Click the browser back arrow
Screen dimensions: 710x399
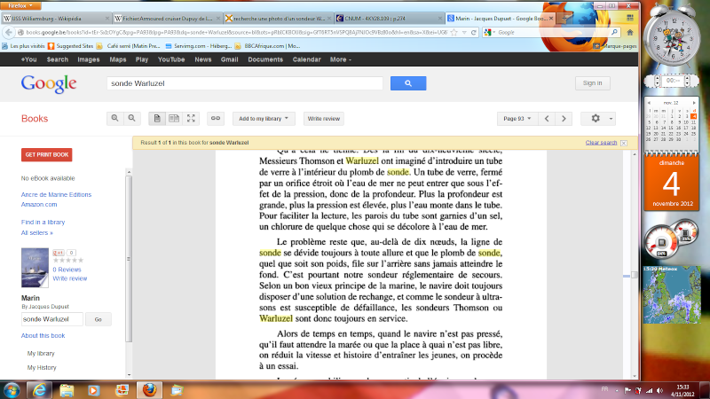[9, 32]
